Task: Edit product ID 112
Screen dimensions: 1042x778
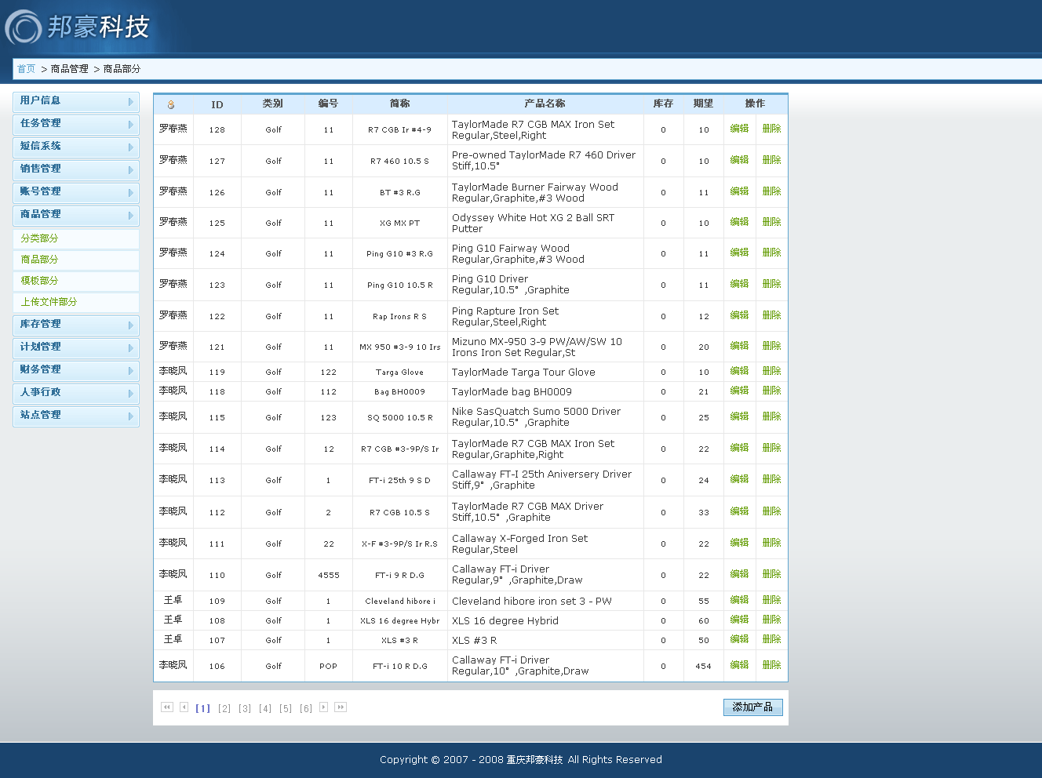Action: point(739,511)
